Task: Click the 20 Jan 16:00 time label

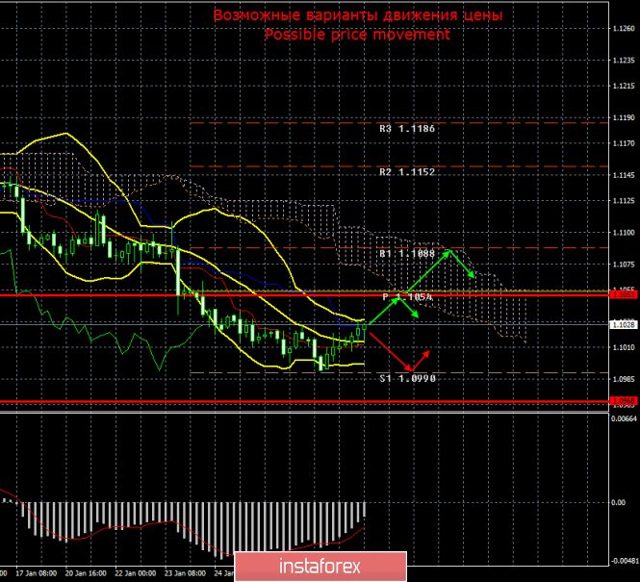Action: click(86, 573)
